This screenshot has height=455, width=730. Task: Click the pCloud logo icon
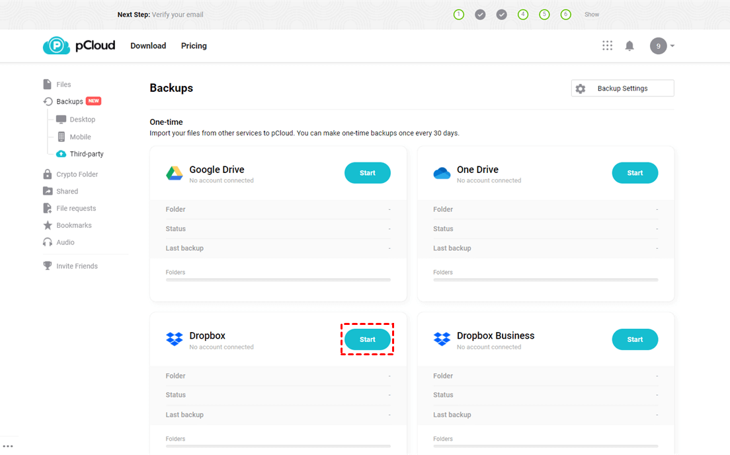coord(56,46)
